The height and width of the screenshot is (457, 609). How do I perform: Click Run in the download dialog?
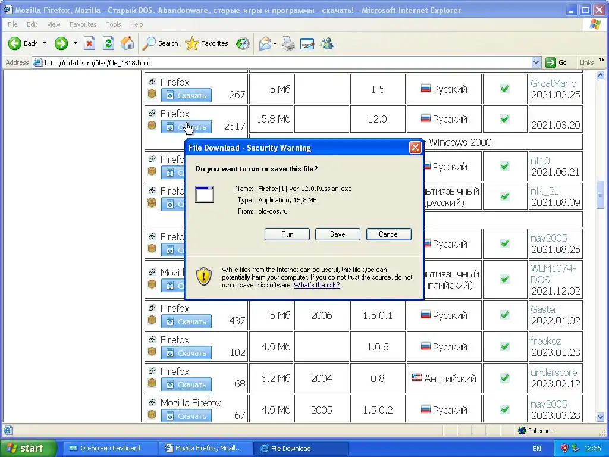(287, 234)
